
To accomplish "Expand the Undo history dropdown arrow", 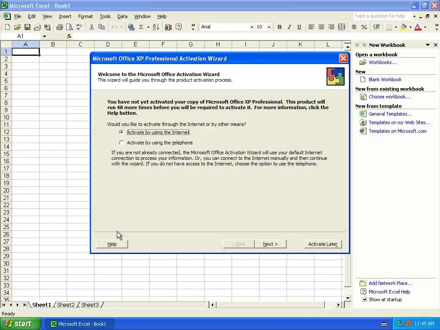I will pos(121,27).
